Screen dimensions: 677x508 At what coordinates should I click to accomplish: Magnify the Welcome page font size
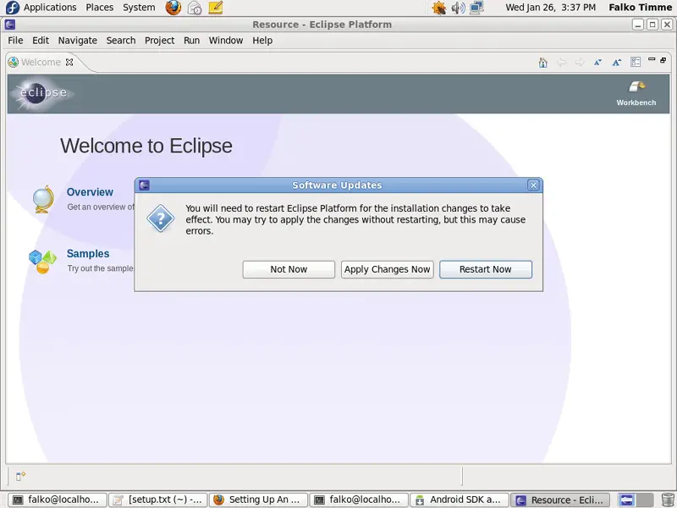(x=617, y=63)
